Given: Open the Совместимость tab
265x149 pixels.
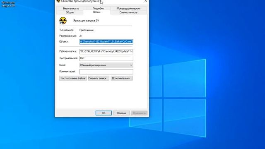Looking at the screenshot, I should click(x=128, y=12).
